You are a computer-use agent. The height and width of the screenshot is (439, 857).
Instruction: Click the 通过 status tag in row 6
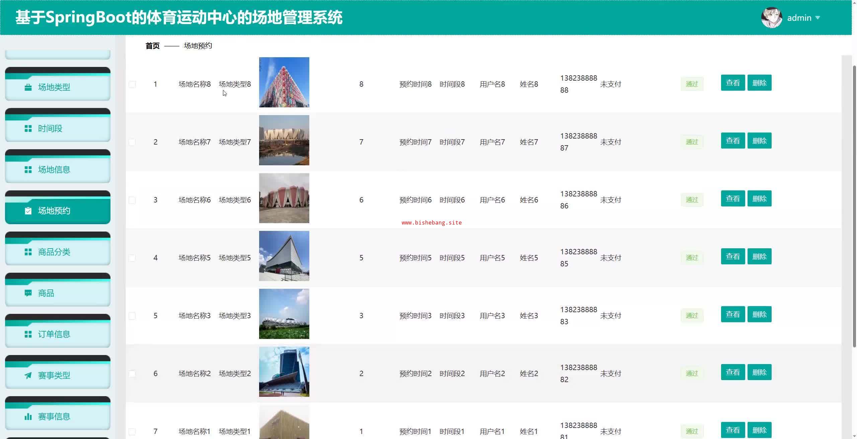pyautogui.click(x=692, y=373)
